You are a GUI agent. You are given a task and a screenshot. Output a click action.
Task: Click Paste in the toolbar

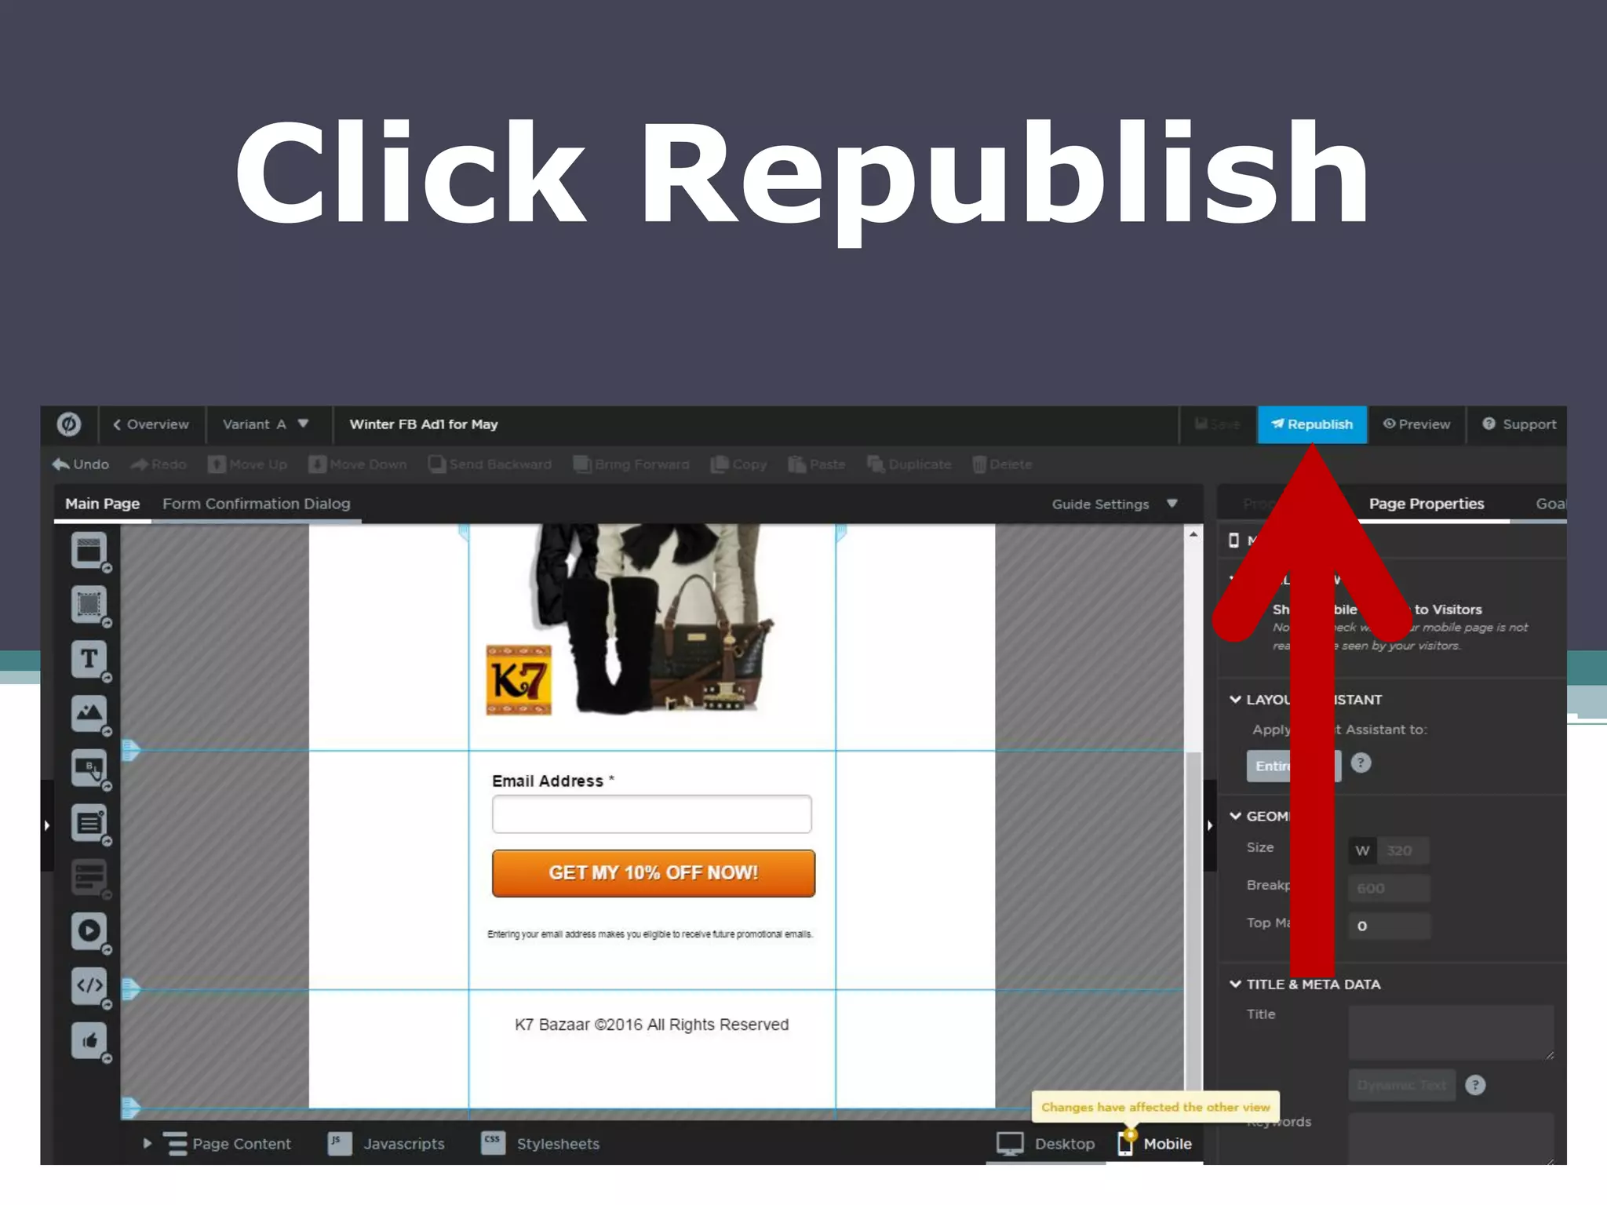(x=817, y=464)
